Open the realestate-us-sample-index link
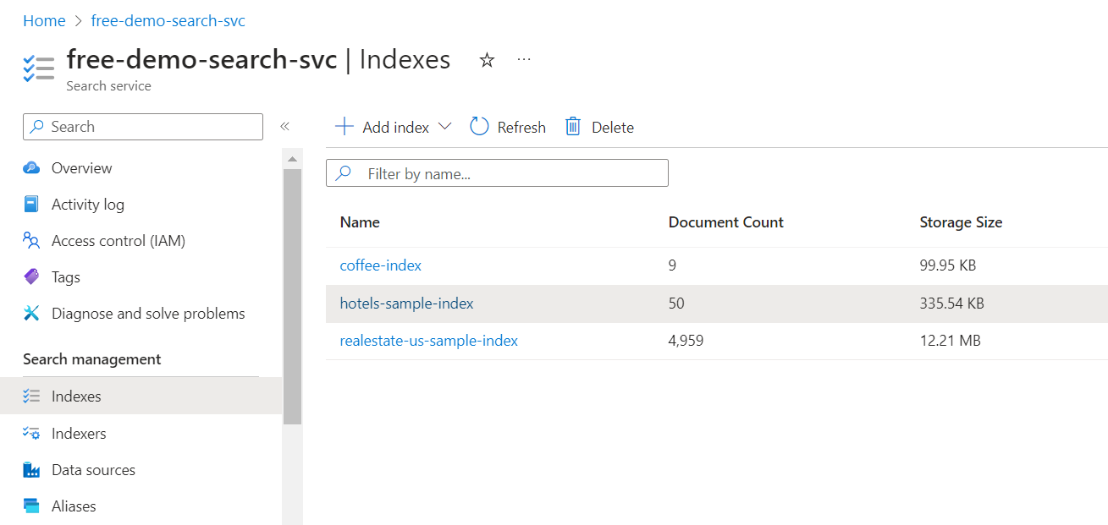This screenshot has height=525, width=1108. (x=428, y=341)
